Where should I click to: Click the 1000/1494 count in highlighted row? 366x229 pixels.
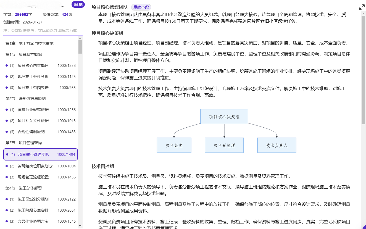pyautogui.click(x=66, y=154)
